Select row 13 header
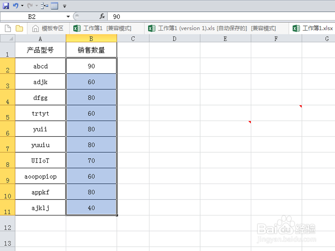This screenshot has height=251, width=335. tap(8, 239)
